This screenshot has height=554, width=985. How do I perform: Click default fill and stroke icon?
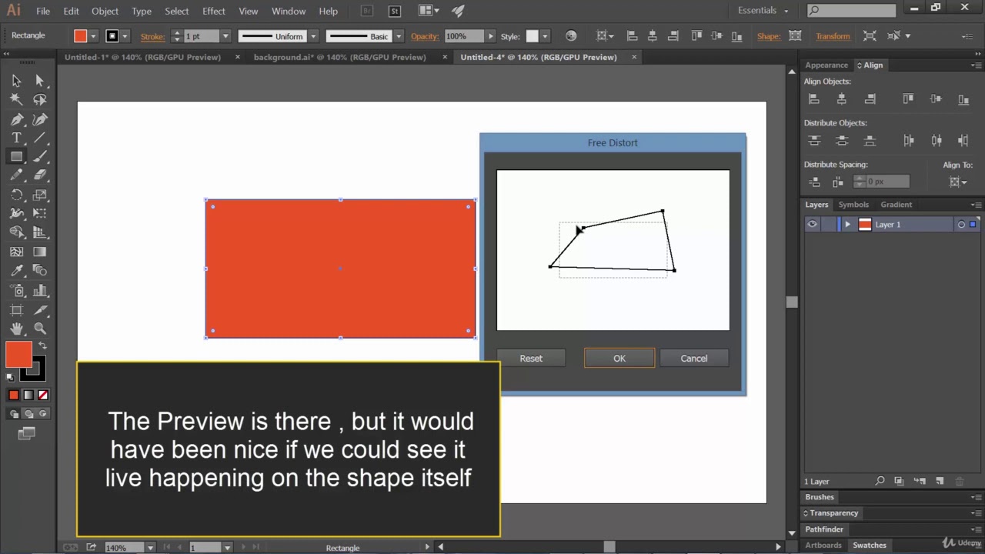coord(11,378)
